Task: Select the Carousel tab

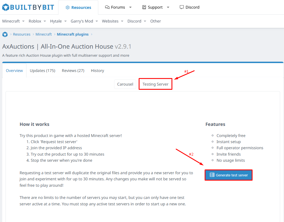Action: point(125,84)
